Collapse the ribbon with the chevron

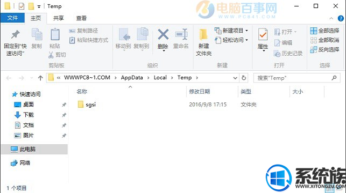tap(331, 18)
